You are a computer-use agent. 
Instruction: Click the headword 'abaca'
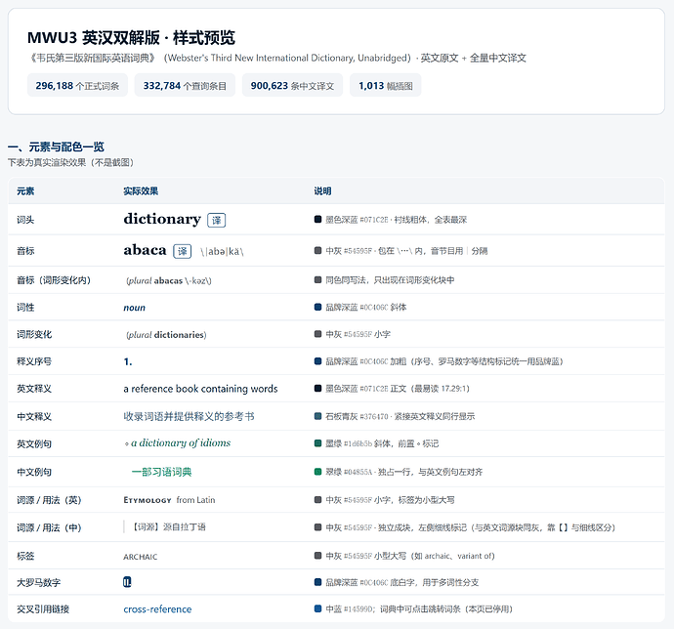coord(145,250)
